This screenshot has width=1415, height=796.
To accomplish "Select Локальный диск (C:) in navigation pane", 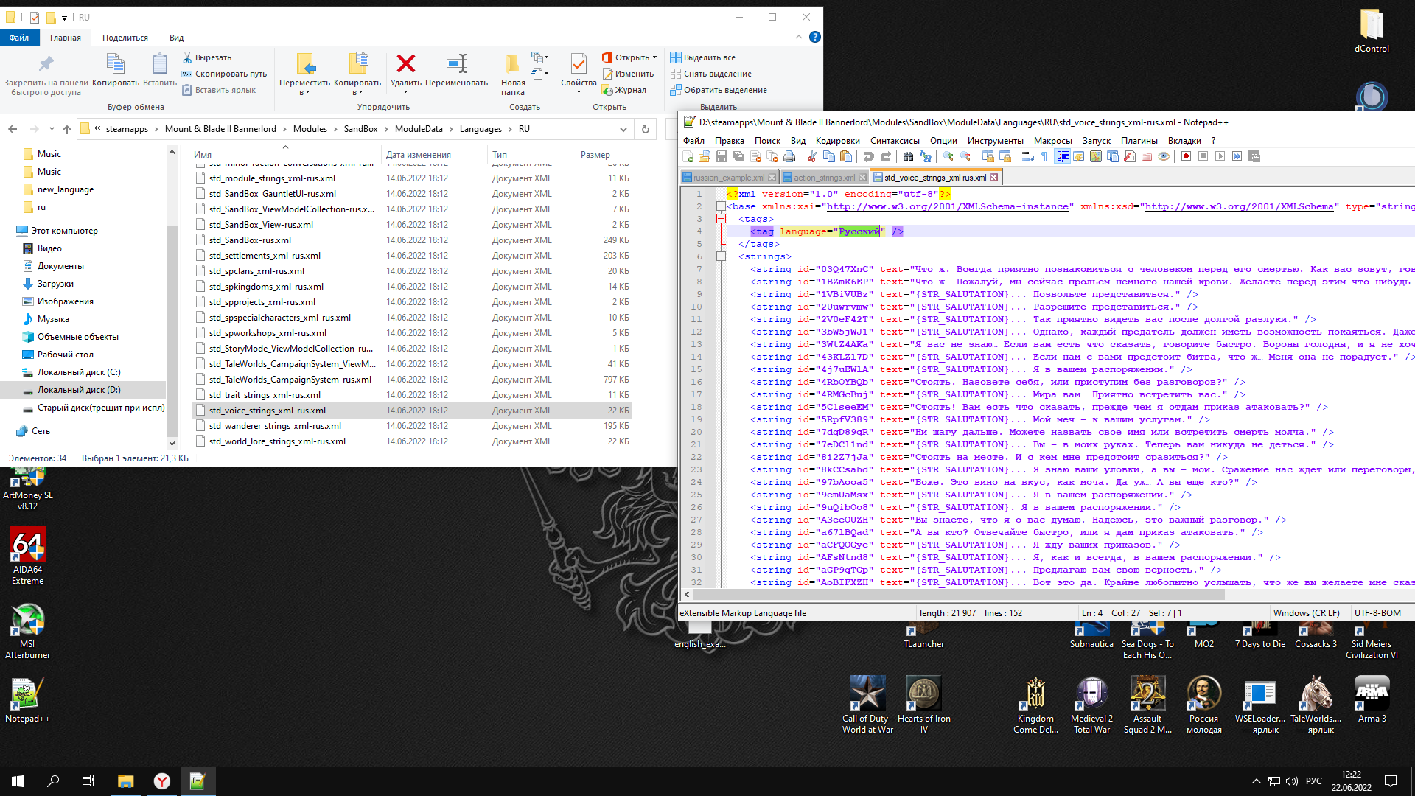I will coord(79,372).
